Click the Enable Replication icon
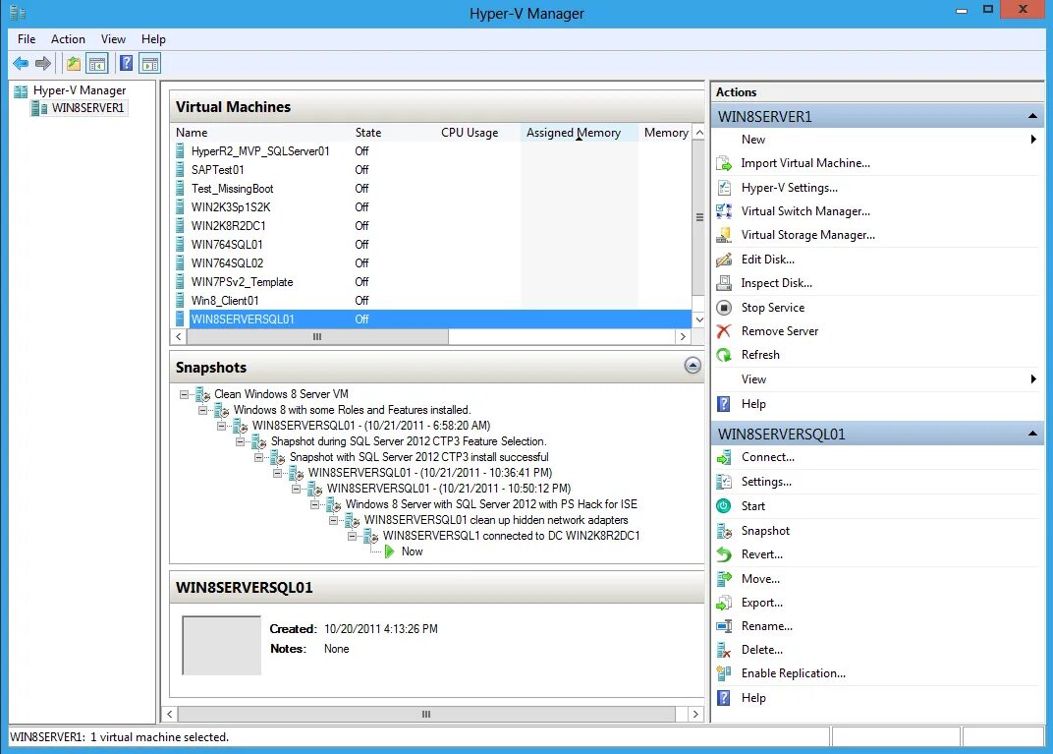 (724, 673)
